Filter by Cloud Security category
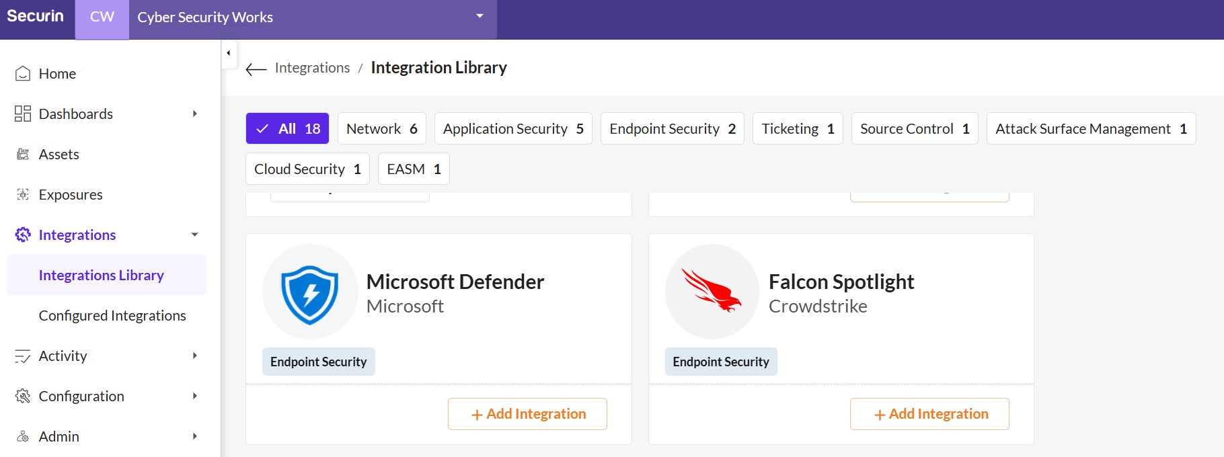1224x457 pixels. tap(307, 169)
